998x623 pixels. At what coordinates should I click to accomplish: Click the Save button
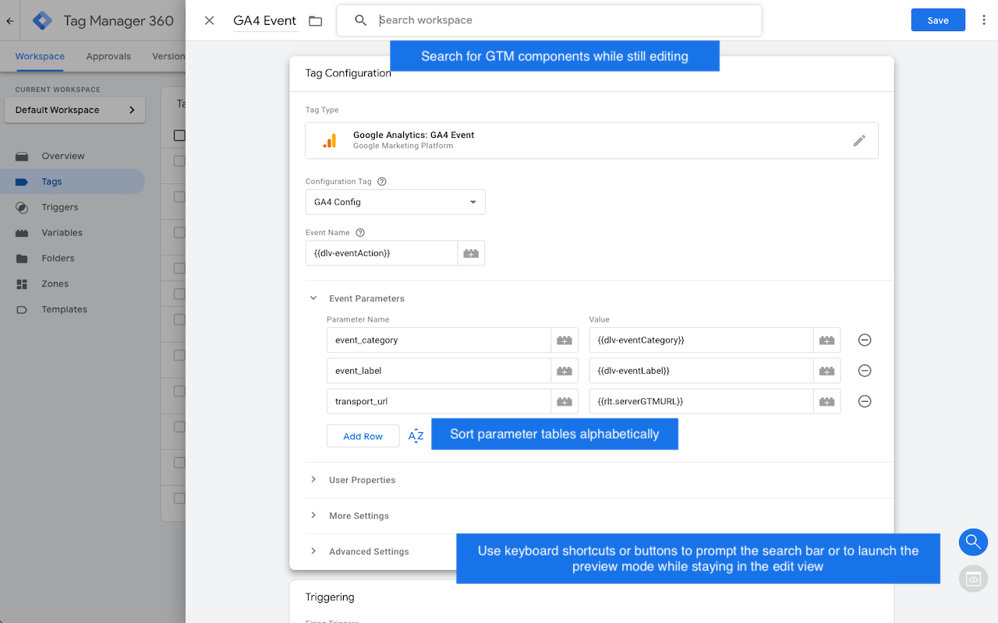pos(937,20)
